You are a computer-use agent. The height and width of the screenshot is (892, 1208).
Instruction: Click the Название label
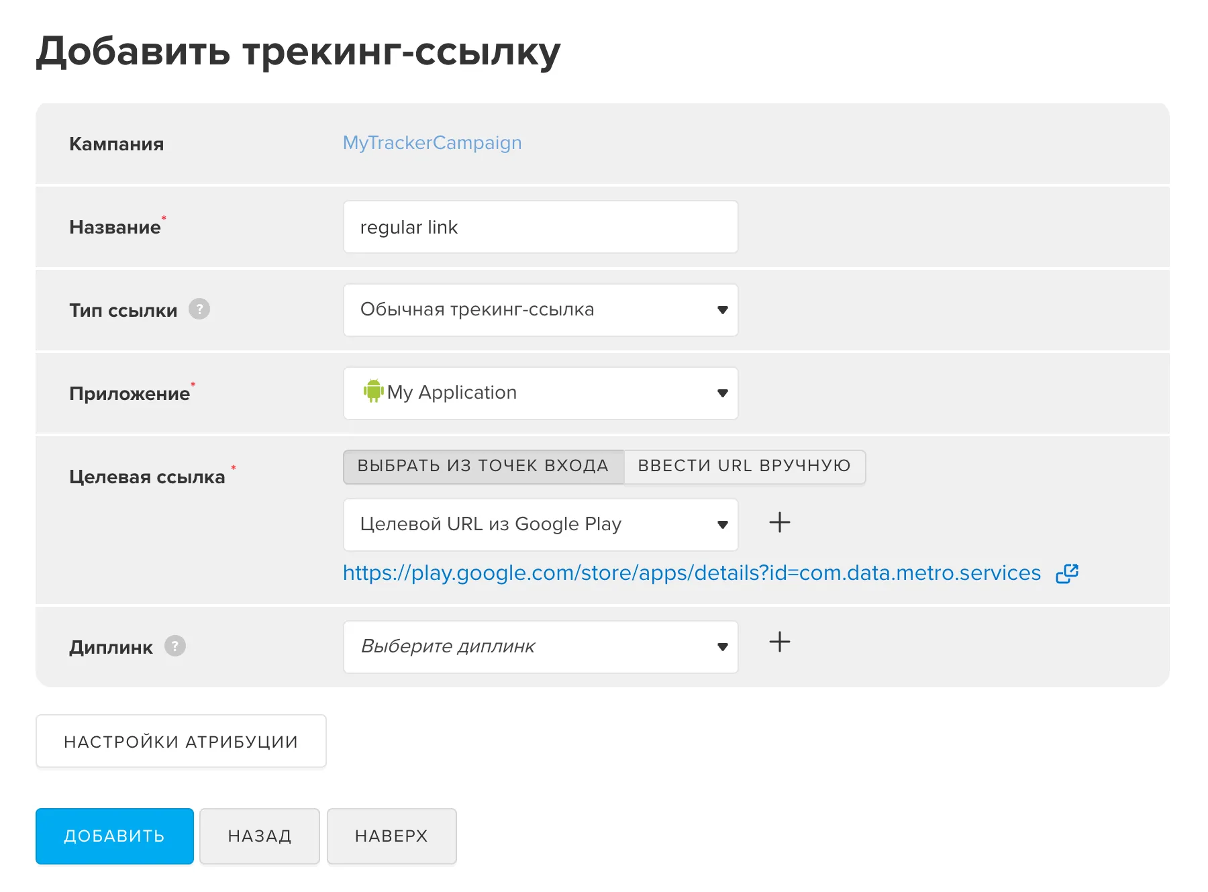click(115, 227)
